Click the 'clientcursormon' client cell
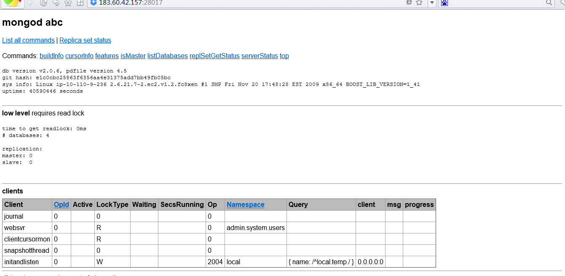The width and height of the screenshot is (565, 276). tap(27, 239)
